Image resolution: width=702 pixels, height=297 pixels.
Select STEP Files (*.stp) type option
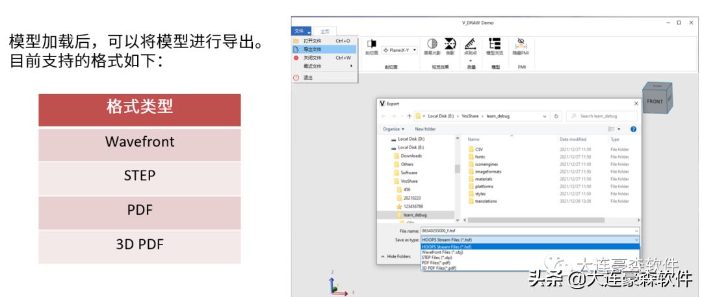click(530, 257)
